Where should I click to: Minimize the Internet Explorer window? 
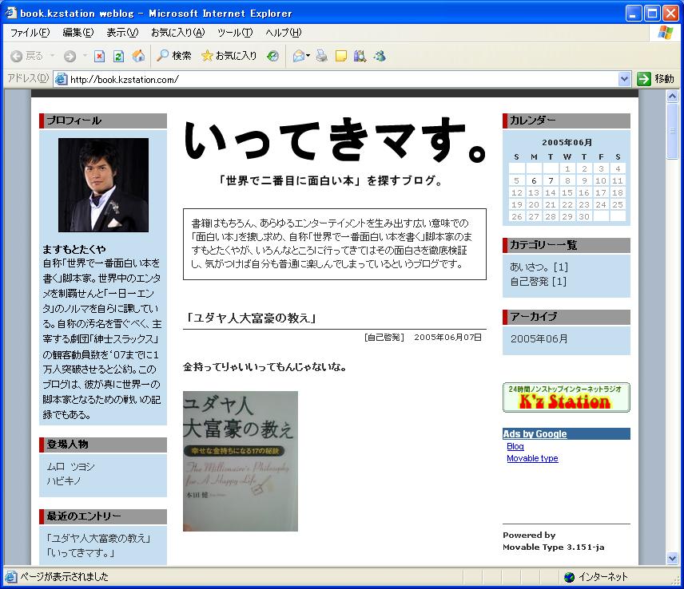pyautogui.click(x=634, y=13)
